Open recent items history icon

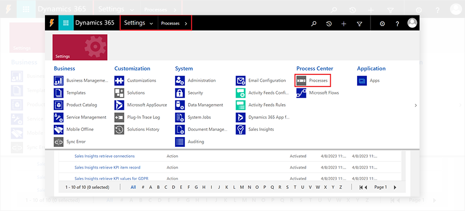tap(329, 24)
